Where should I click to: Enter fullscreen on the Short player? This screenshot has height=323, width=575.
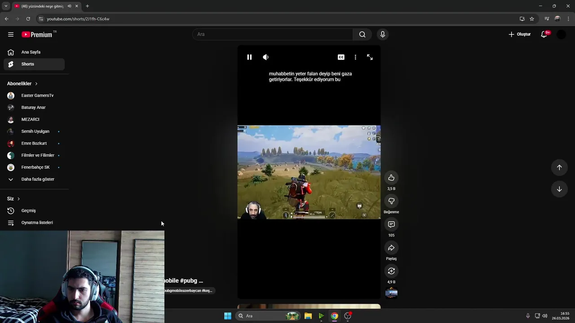(370, 57)
